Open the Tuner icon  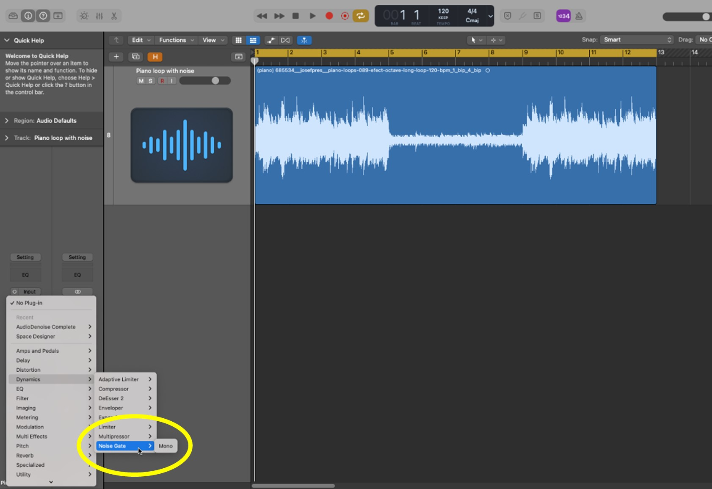pyautogui.click(x=522, y=16)
